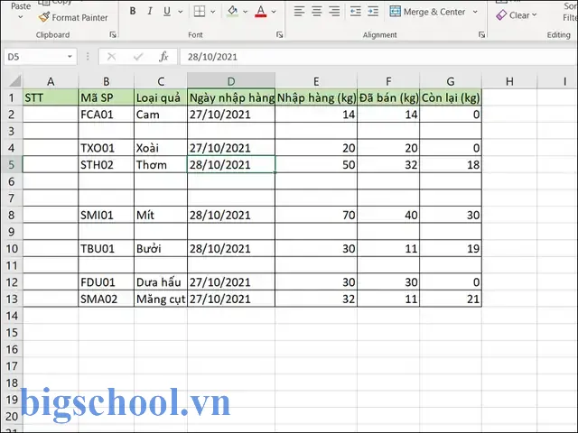Expand Merge & Center dropdown arrow
578x433 pixels.
coord(475,12)
